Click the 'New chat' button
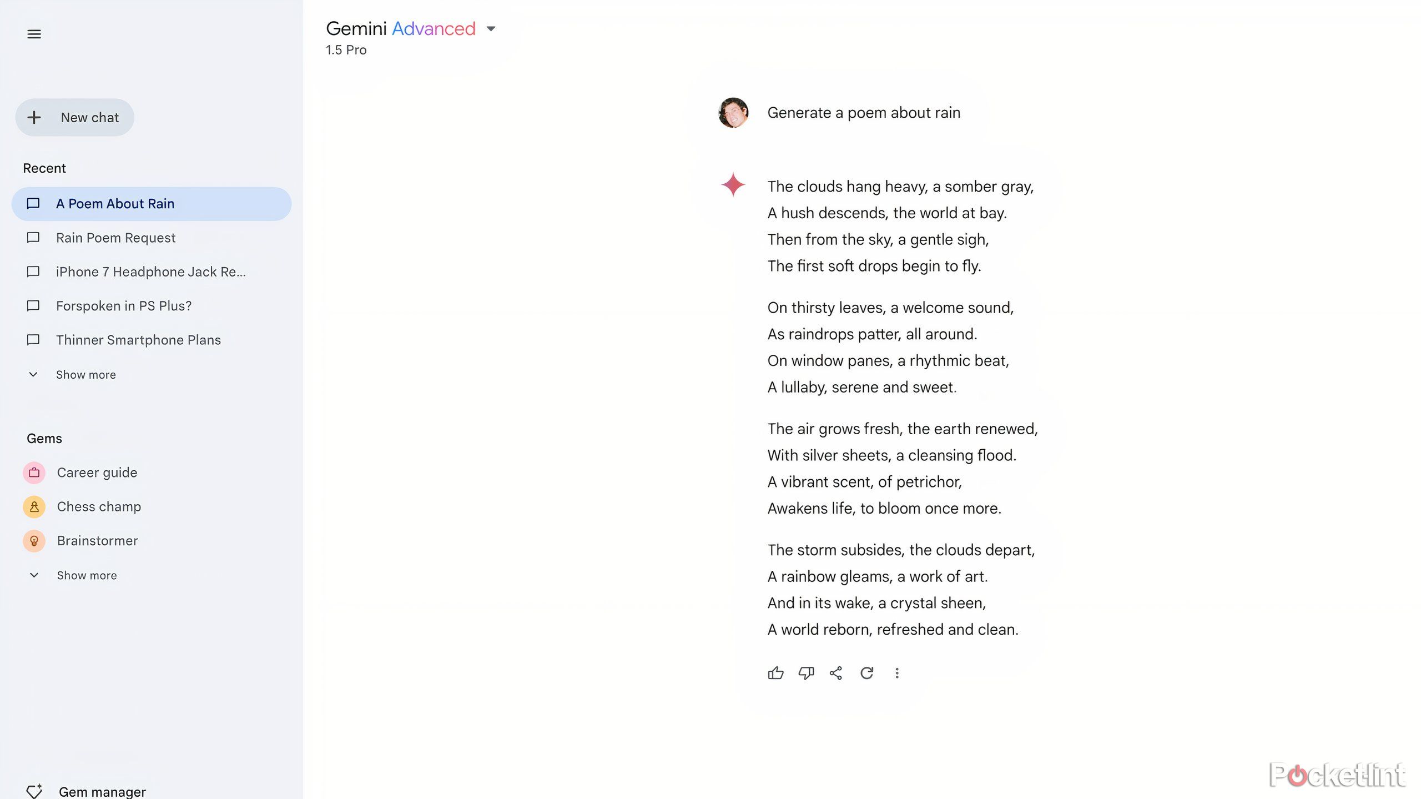 pos(76,117)
